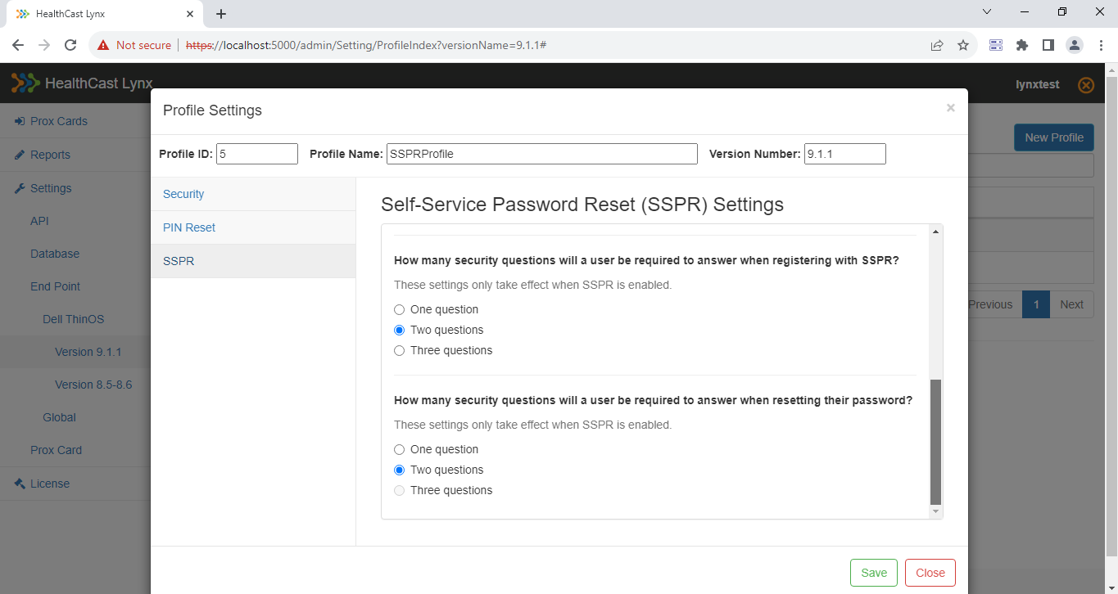Open License in sidebar

pyautogui.click(x=50, y=484)
